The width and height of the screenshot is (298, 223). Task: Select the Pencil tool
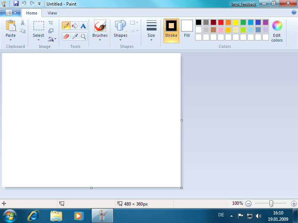pos(66,26)
